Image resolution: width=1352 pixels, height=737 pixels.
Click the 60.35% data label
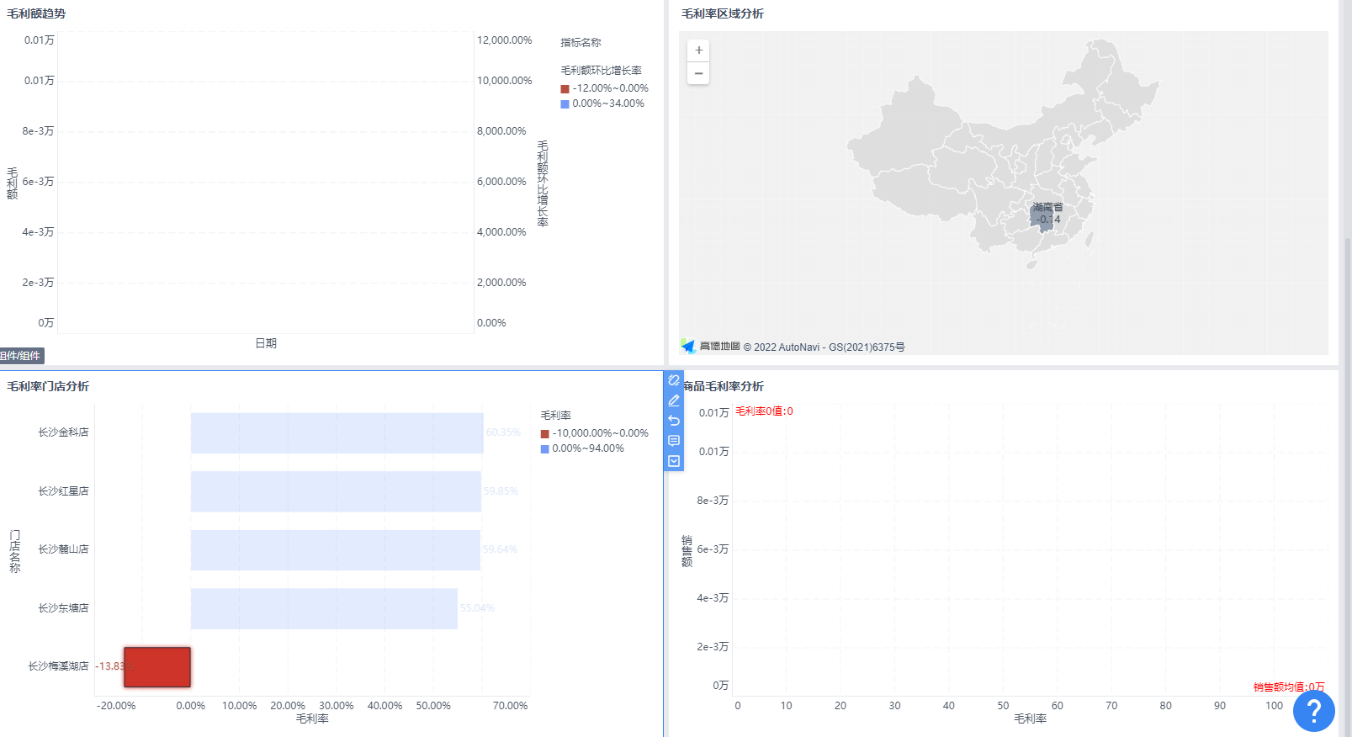coord(503,432)
